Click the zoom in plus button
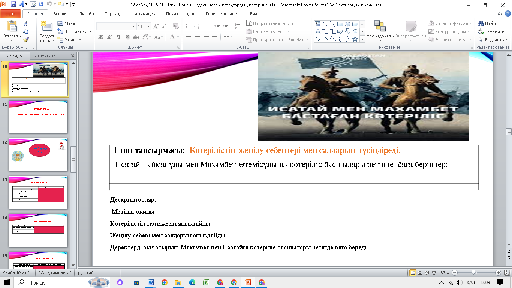This screenshot has height=288, width=512. pyautogui.click(x=498, y=273)
